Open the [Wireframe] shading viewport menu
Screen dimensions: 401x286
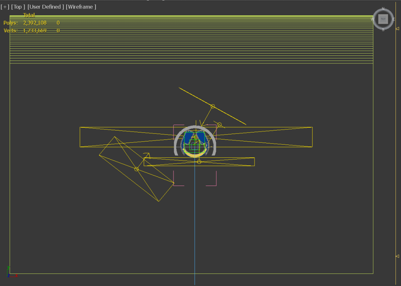(x=81, y=7)
